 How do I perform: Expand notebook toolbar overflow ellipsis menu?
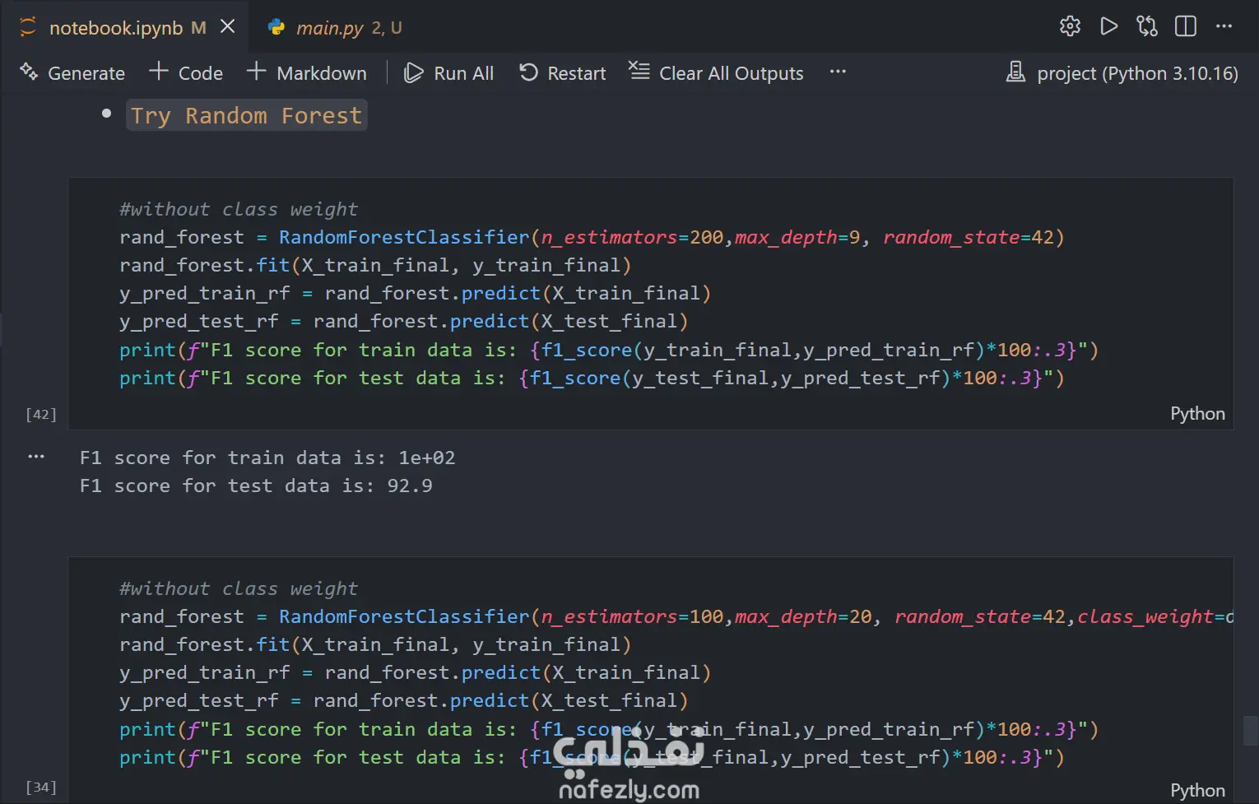[x=838, y=72]
